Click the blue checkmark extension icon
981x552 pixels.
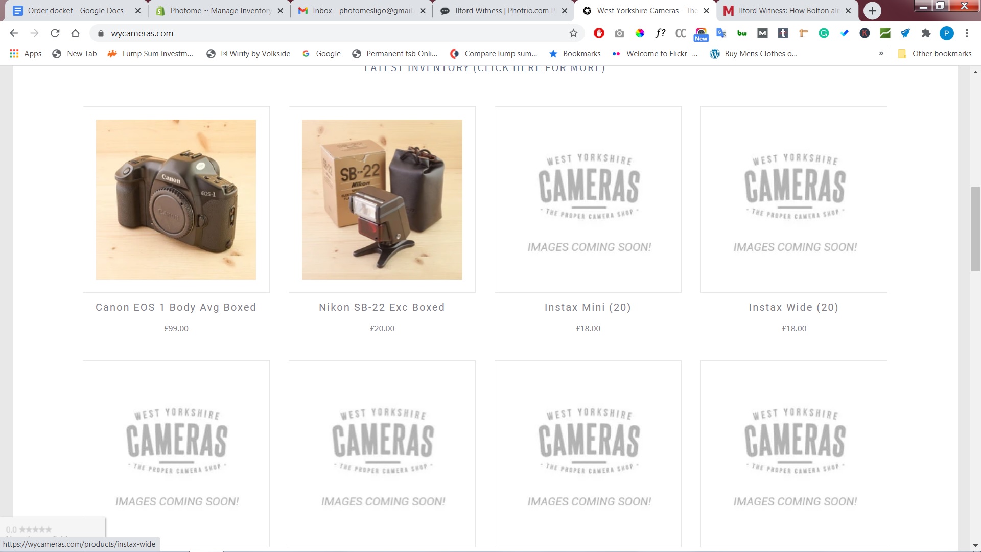[x=844, y=33]
